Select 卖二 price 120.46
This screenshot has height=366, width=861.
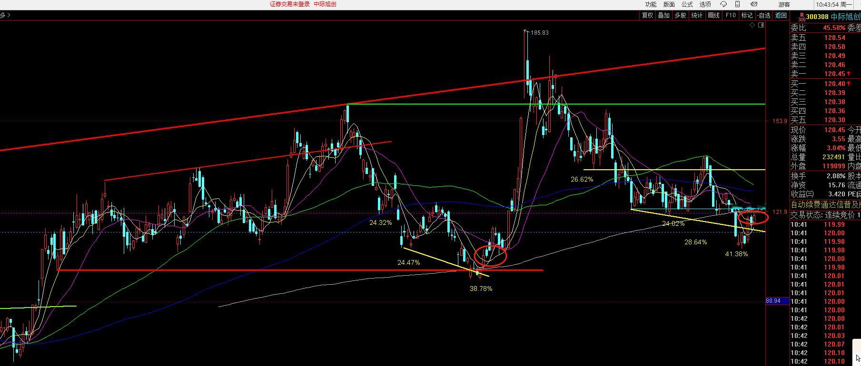(835, 65)
